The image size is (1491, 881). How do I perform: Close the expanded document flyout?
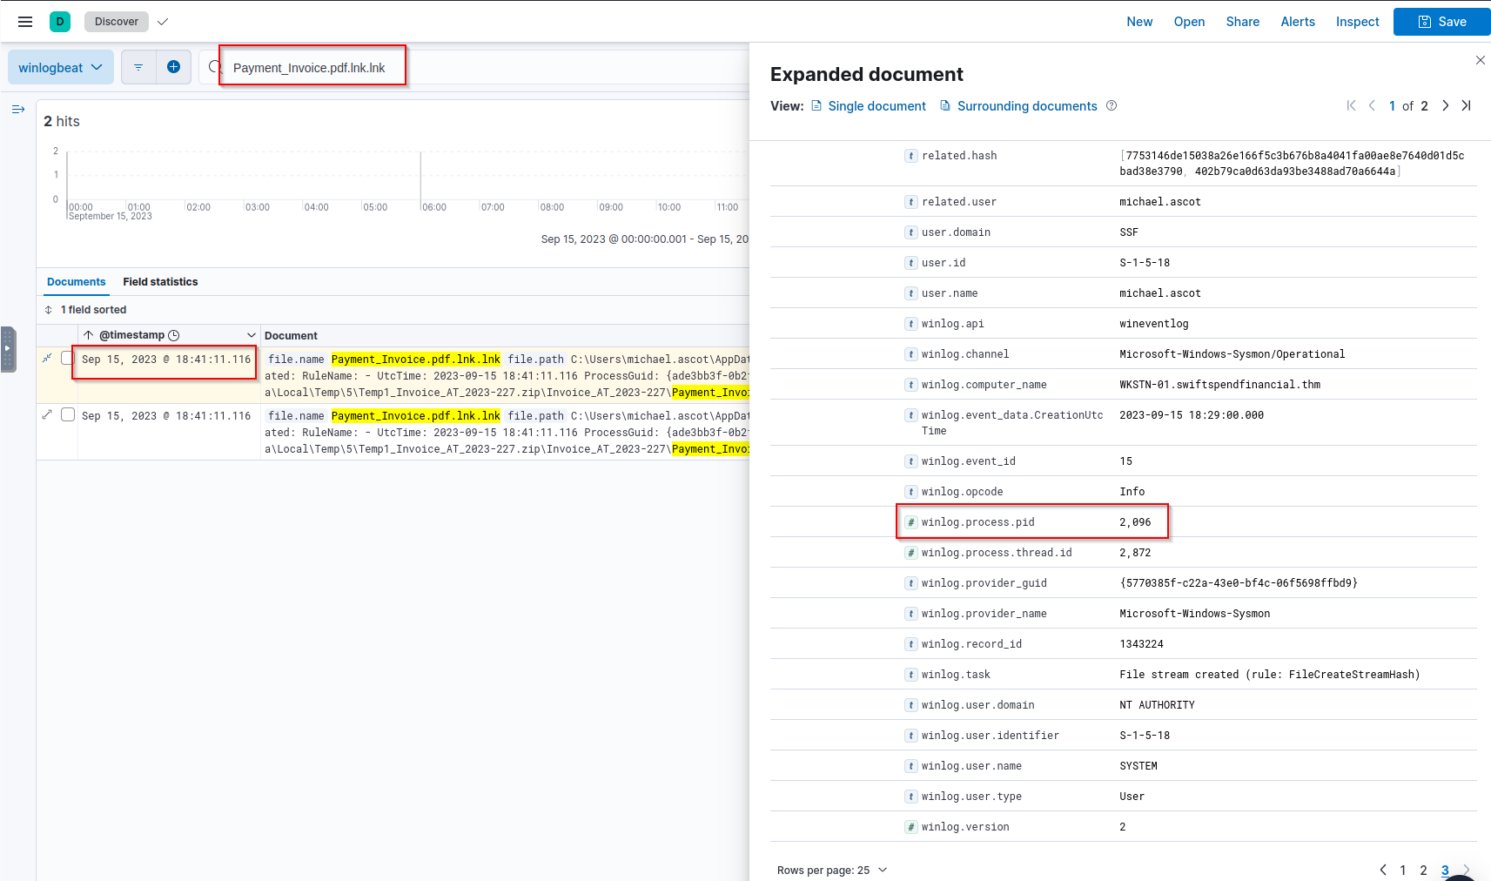(x=1480, y=60)
